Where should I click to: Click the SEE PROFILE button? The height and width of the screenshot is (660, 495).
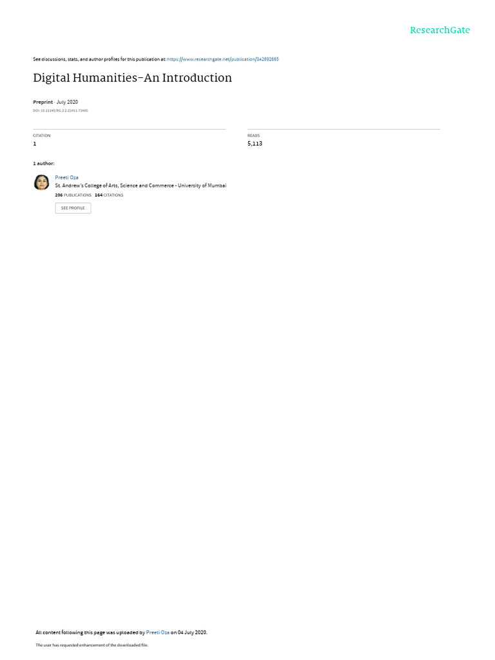tap(73, 208)
